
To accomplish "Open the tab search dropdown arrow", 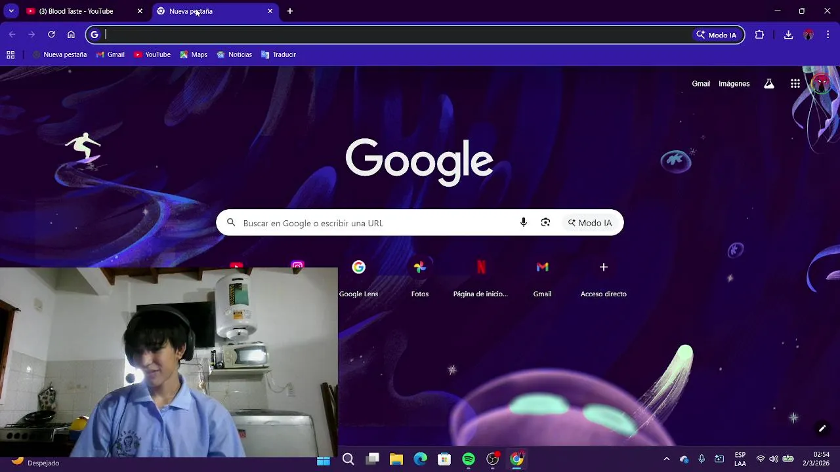I will point(11,11).
